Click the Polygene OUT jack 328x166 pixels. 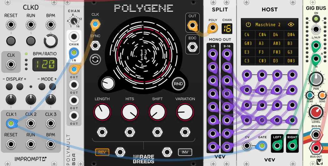(x=192, y=25)
